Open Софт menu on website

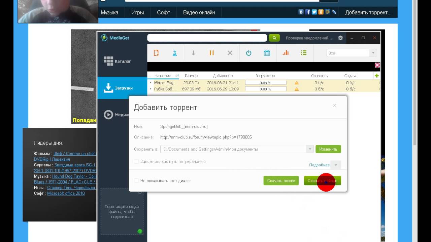pos(163,12)
